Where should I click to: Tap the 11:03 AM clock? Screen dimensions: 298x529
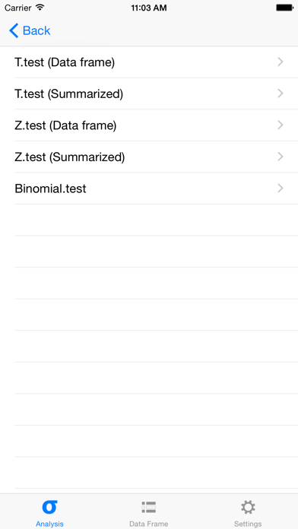pyautogui.click(x=149, y=8)
